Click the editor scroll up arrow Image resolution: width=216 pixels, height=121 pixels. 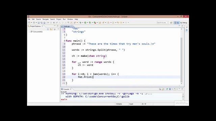[182, 29]
